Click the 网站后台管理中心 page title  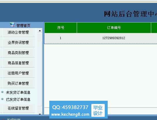(x=130, y=14)
